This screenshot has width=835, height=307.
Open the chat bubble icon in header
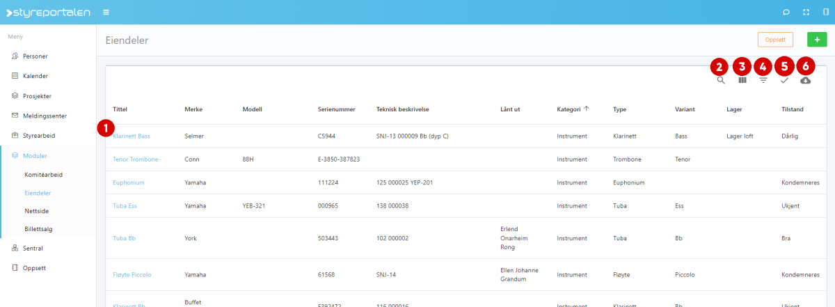pyautogui.click(x=786, y=12)
